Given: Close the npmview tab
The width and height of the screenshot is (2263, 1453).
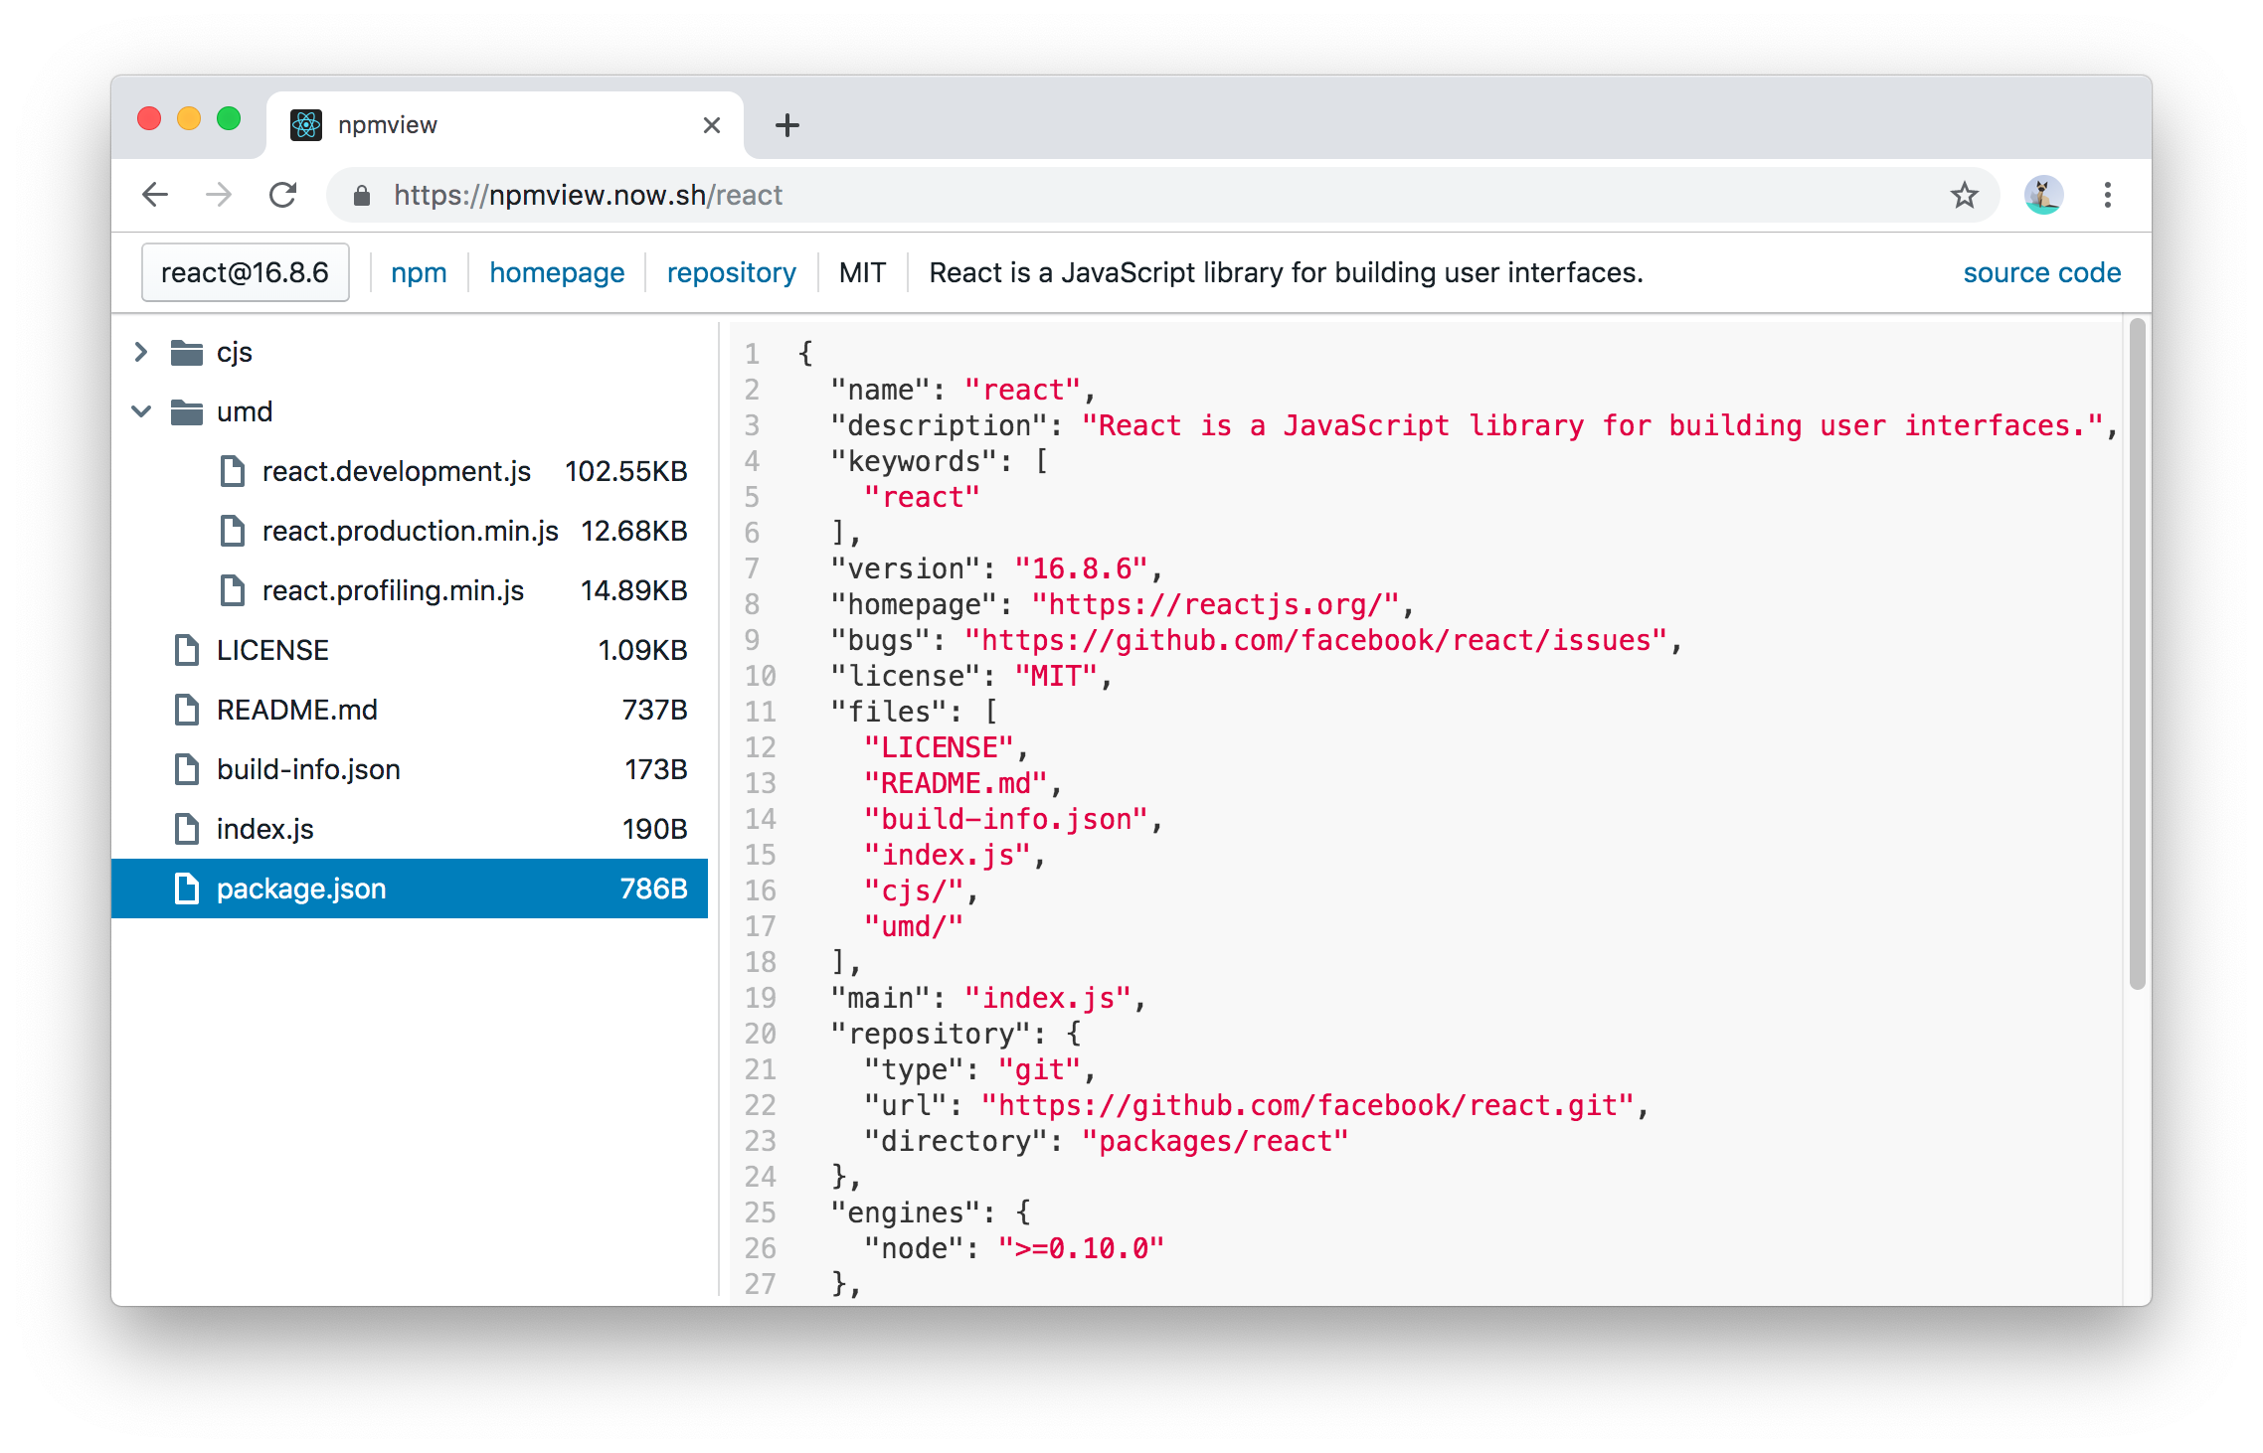Looking at the screenshot, I should coord(711,125).
